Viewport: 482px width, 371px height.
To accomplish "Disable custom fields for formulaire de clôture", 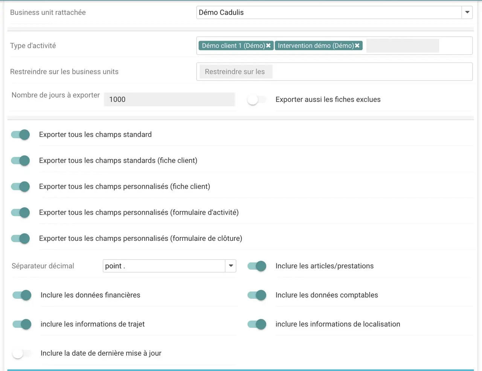I will point(21,239).
